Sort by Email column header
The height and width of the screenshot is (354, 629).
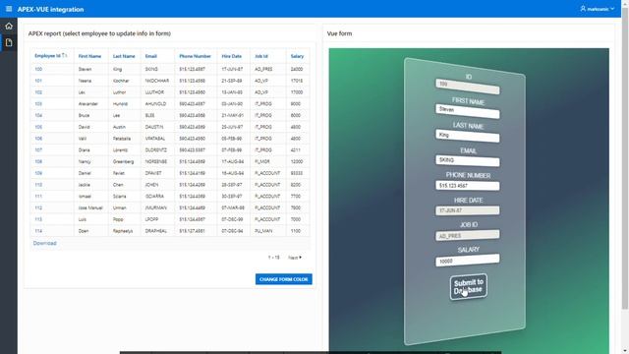pos(150,56)
